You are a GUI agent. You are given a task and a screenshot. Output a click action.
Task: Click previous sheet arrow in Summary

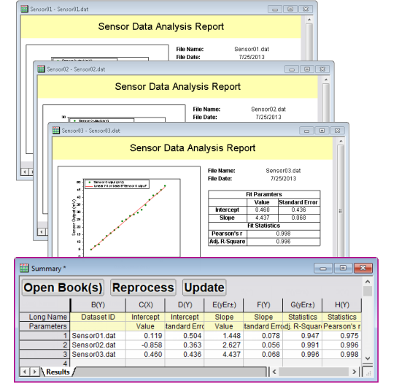[25, 372]
